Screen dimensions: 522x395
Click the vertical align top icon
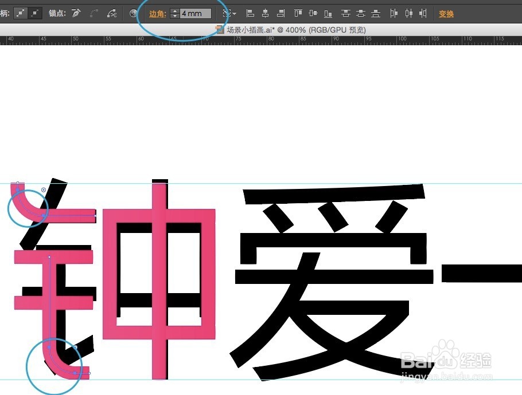(x=297, y=13)
